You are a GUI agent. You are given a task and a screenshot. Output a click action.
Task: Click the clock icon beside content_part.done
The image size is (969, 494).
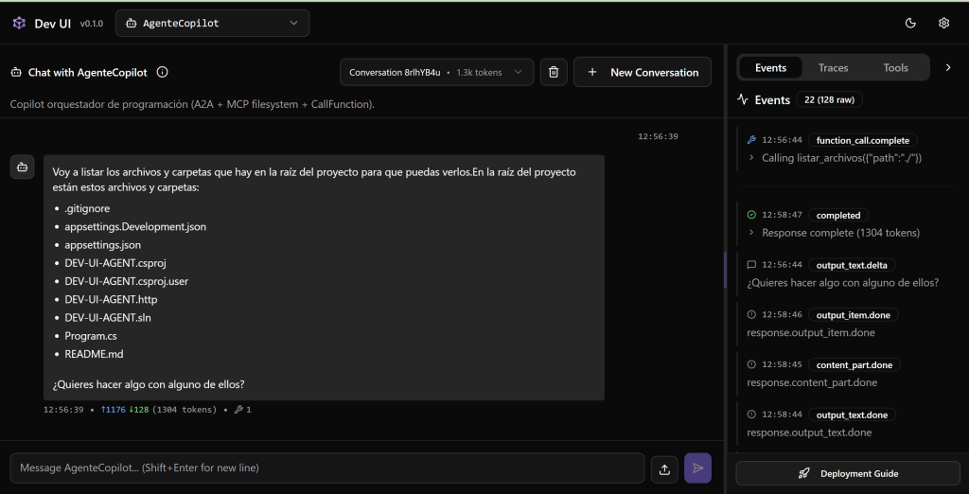tap(751, 364)
